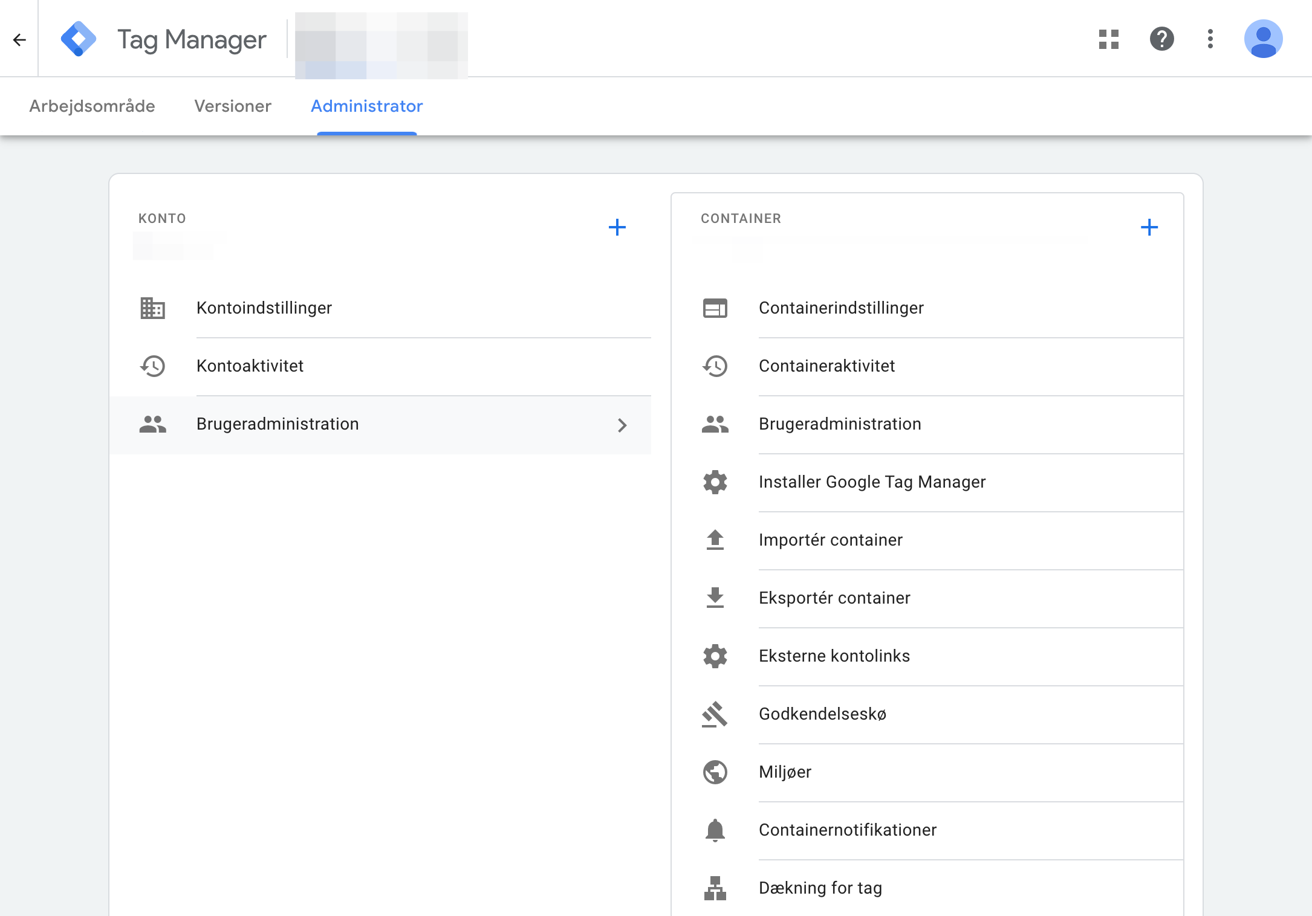
Task: Add a new container with plus icon
Action: (1149, 227)
